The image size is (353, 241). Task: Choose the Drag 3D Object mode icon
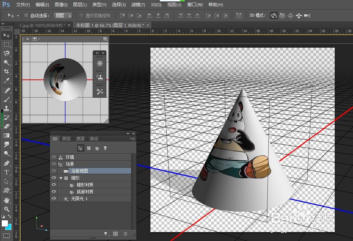pos(291,16)
